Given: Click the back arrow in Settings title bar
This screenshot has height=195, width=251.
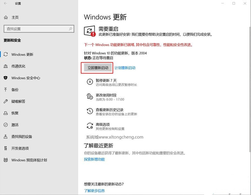Looking at the screenshot, I should [5, 4].
